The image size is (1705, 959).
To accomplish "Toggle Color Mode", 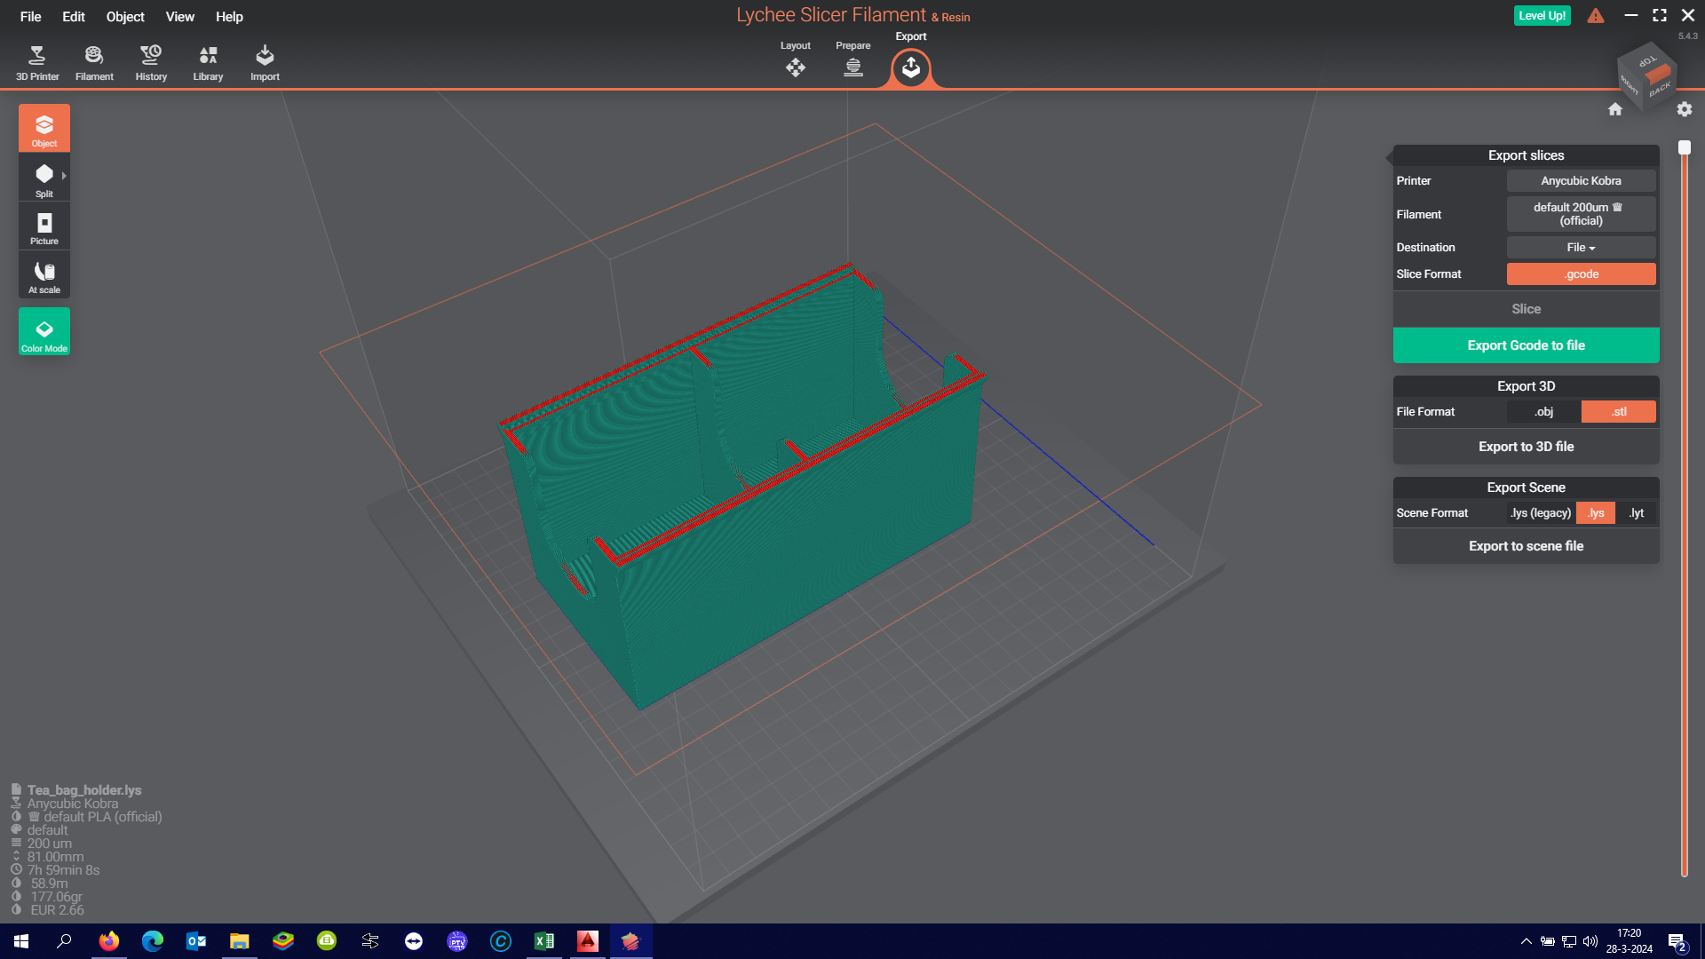I will [44, 332].
